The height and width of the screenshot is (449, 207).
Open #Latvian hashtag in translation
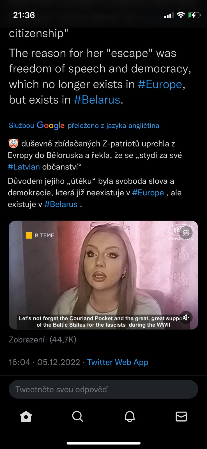point(24,167)
